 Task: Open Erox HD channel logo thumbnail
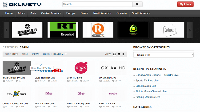pos(81,68)
